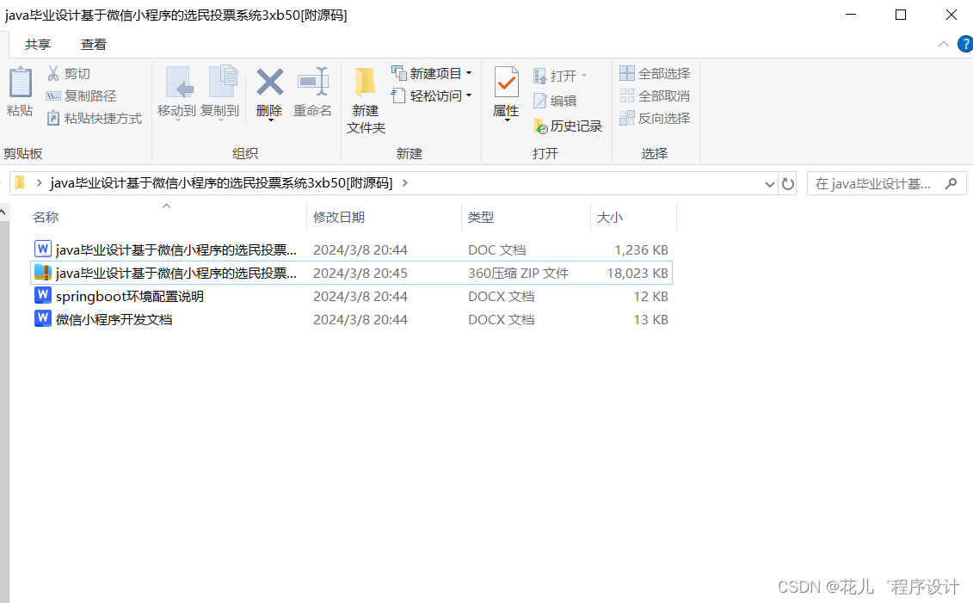Image resolution: width=973 pixels, height=603 pixels.
Task: Open the Easy access (轻松访问) dropdown
Action: pyautogui.click(x=432, y=95)
